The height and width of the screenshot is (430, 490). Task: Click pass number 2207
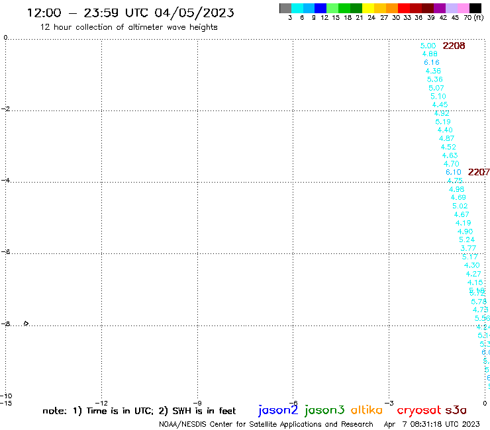pos(479,172)
